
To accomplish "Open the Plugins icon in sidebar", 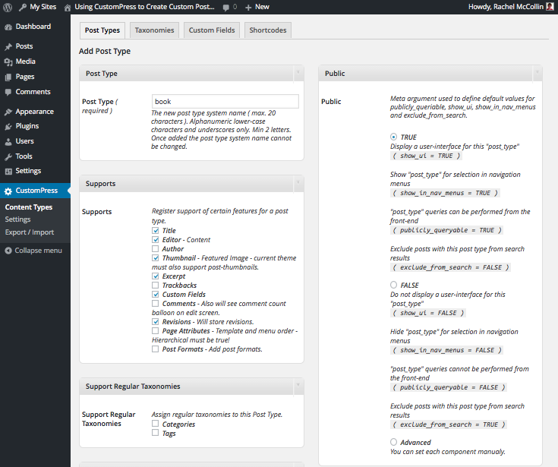I will click(x=8, y=126).
